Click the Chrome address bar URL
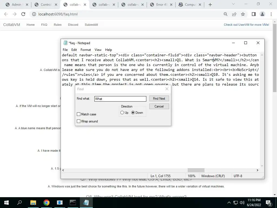The height and width of the screenshot is (208, 277). (x=58, y=14)
